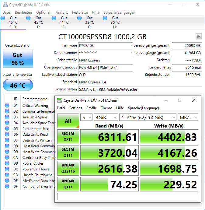Open the drive selection dropdown C: 31%

(148, 117)
